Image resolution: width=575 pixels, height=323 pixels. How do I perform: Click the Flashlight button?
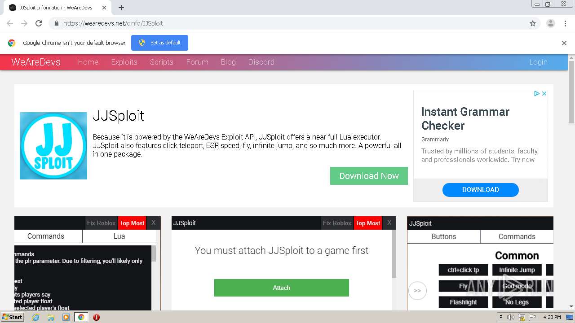click(463, 302)
